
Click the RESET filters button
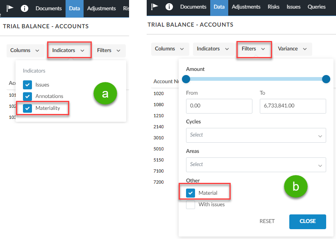tap(267, 221)
